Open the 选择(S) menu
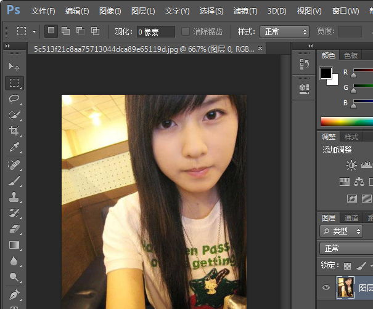 pyautogui.click(x=211, y=11)
